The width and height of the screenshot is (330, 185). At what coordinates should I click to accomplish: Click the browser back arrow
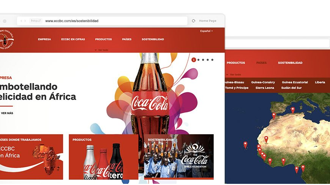coord(21,21)
